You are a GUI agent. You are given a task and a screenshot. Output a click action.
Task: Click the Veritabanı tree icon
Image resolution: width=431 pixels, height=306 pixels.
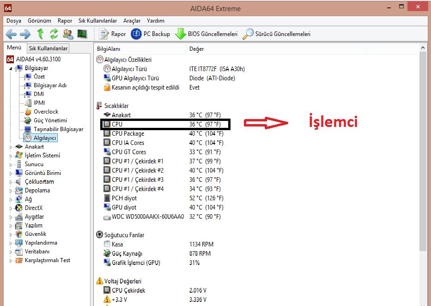(18, 252)
